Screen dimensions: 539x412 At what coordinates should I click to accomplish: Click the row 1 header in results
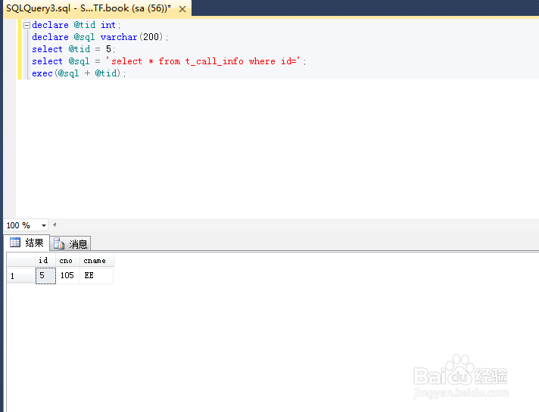pyautogui.click(x=21, y=276)
